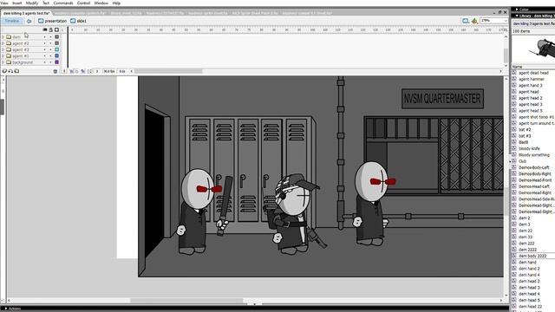This screenshot has width=555, height=312.
Task: Open the Control menu
Action: point(83,3)
